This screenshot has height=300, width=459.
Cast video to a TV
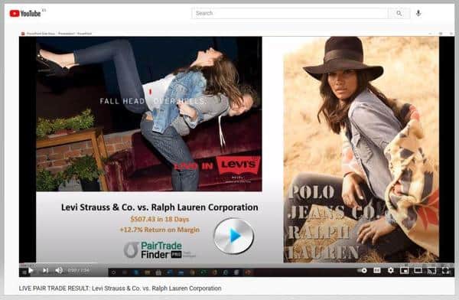click(431, 270)
